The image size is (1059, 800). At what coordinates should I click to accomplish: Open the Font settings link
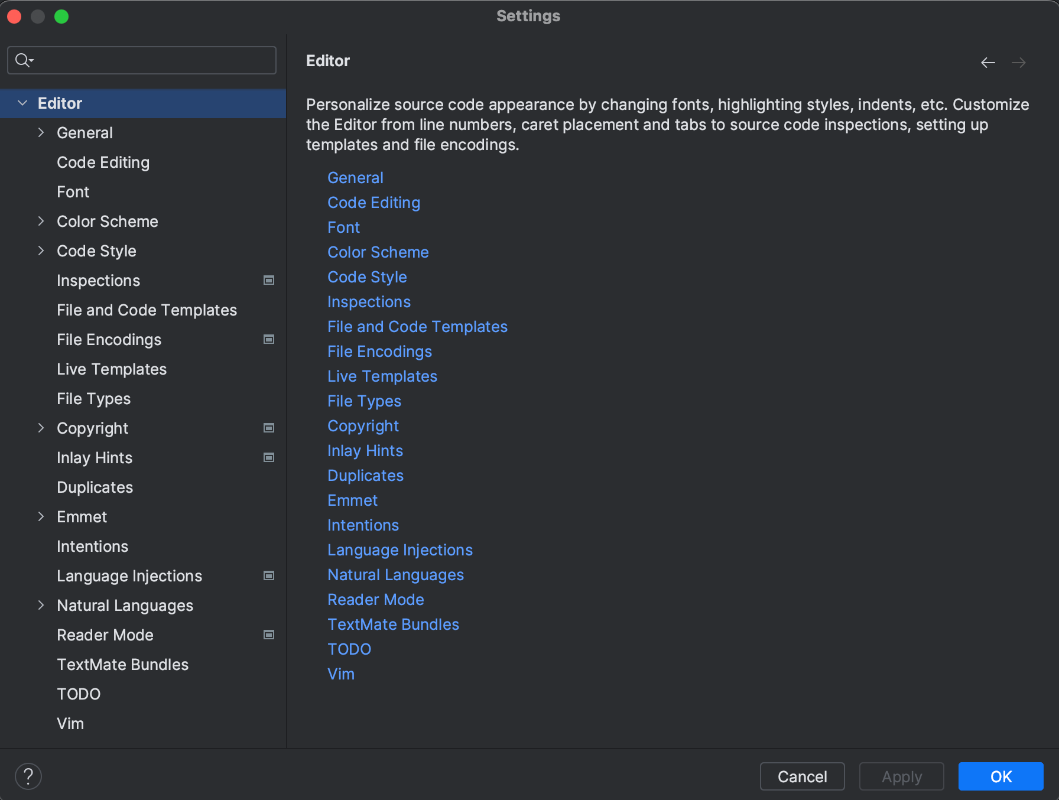(343, 227)
